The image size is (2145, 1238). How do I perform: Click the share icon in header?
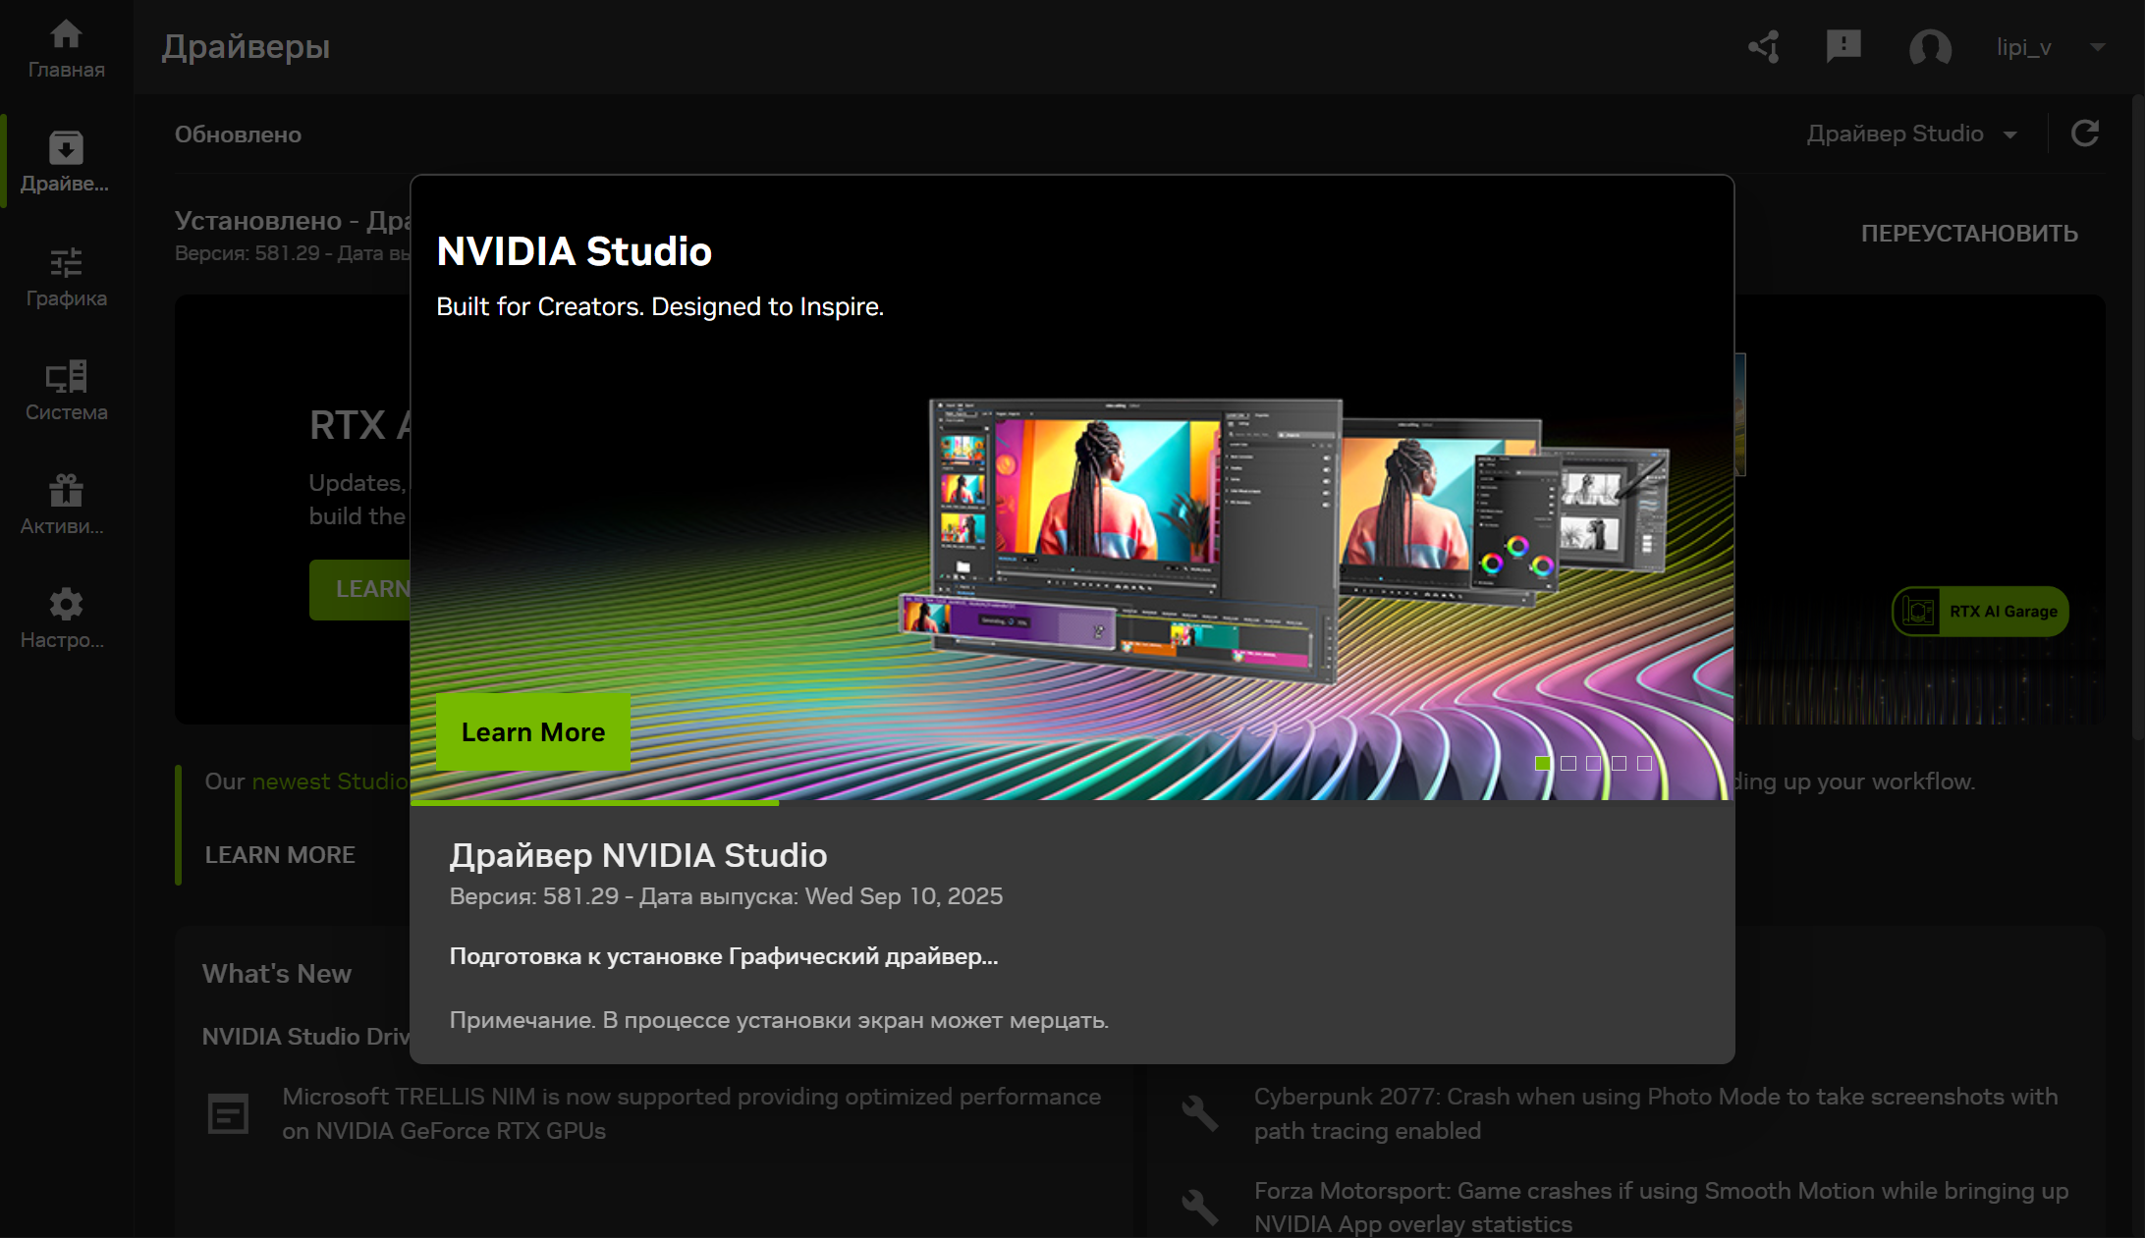pyautogui.click(x=1764, y=46)
